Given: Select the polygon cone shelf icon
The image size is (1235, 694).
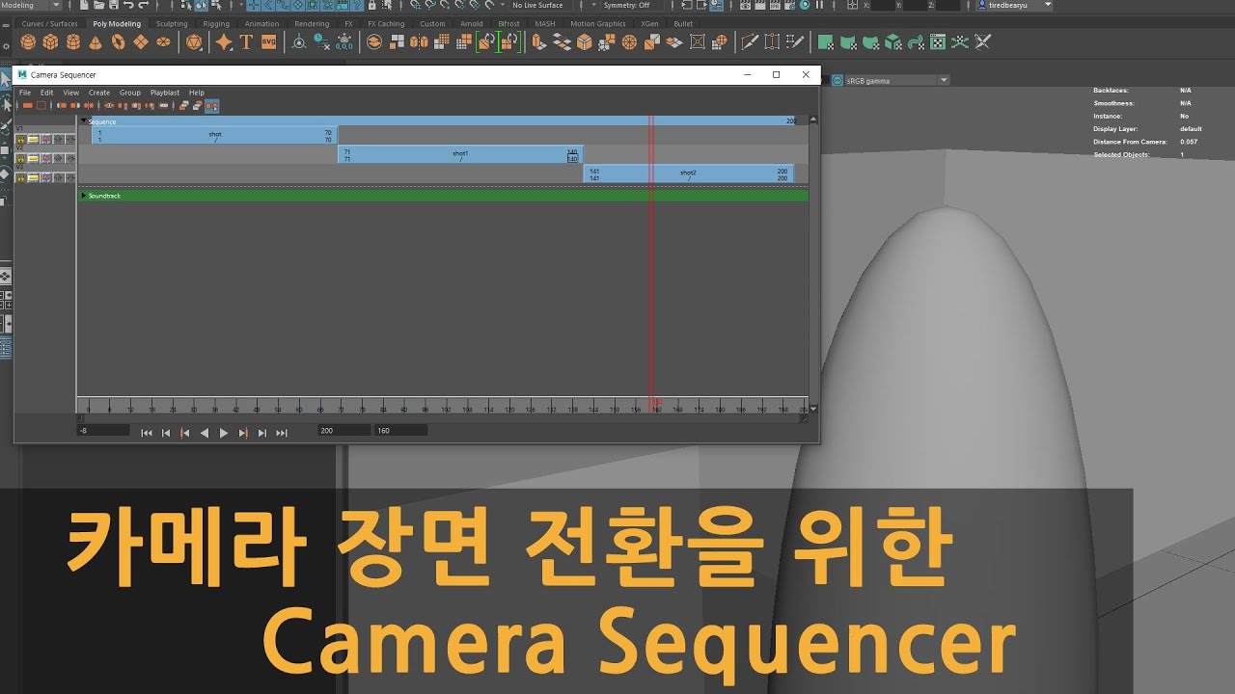Looking at the screenshot, I should [96, 42].
